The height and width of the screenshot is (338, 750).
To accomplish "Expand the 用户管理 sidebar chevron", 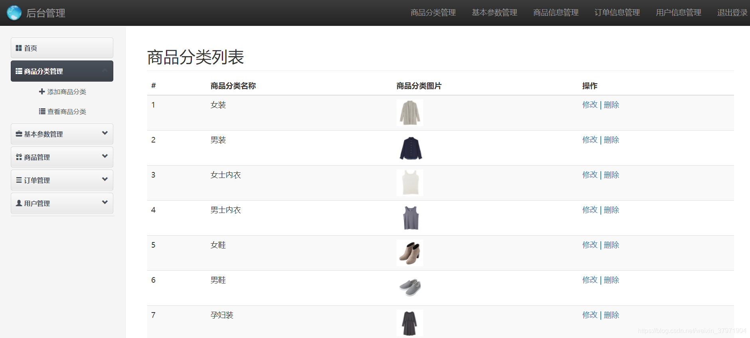I will 105,202.
